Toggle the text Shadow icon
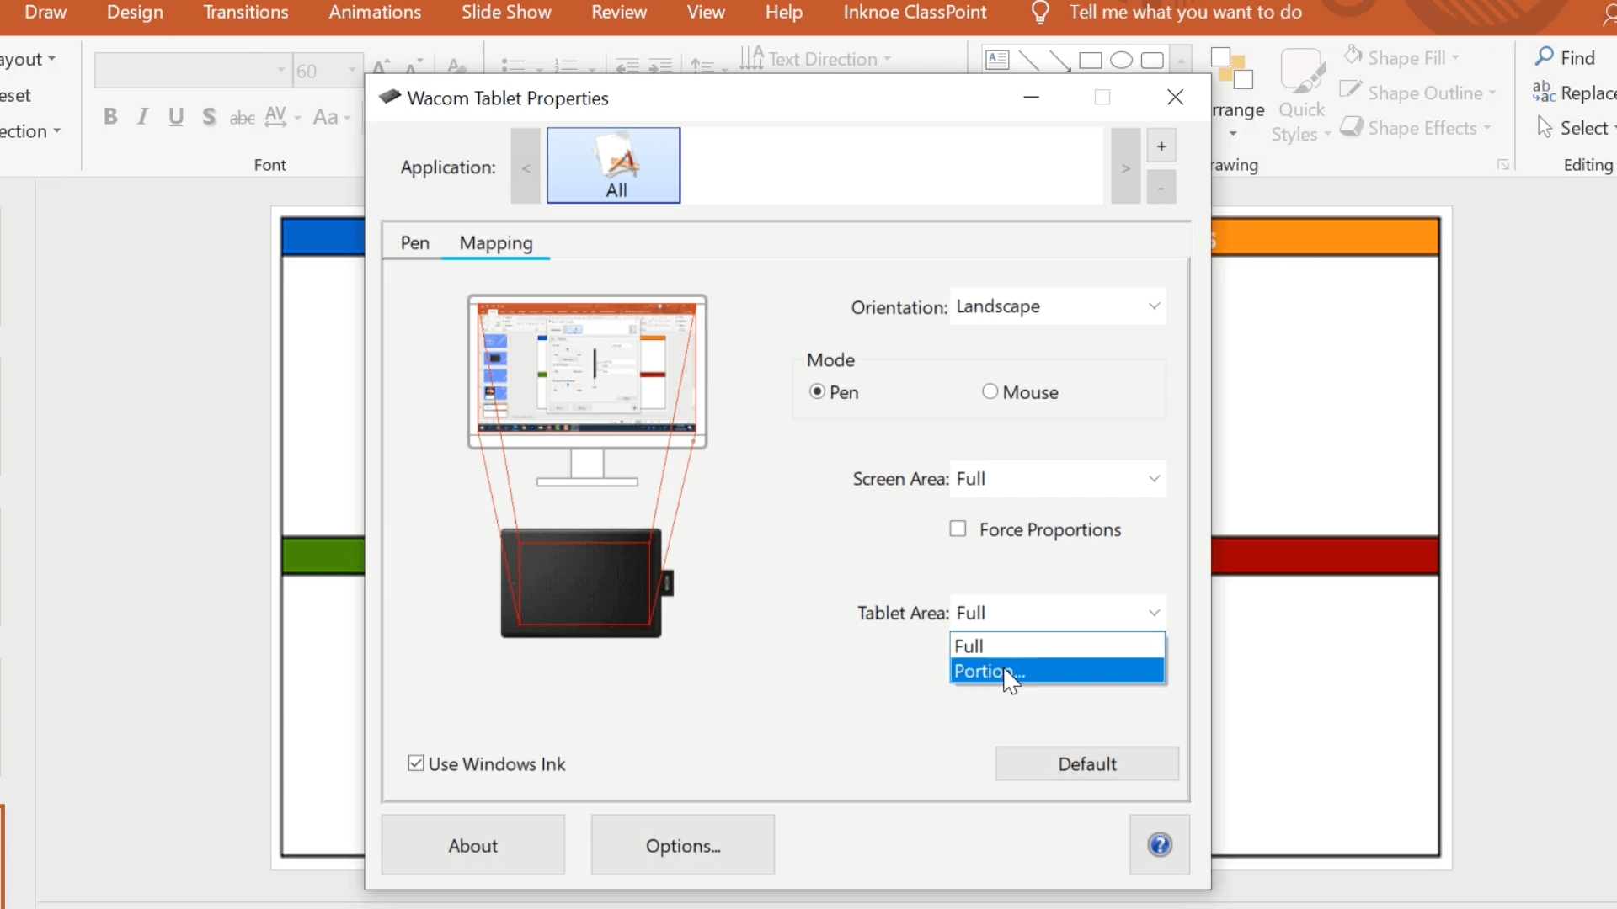This screenshot has height=909, width=1617. pyautogui.click(x=209, y=117)
